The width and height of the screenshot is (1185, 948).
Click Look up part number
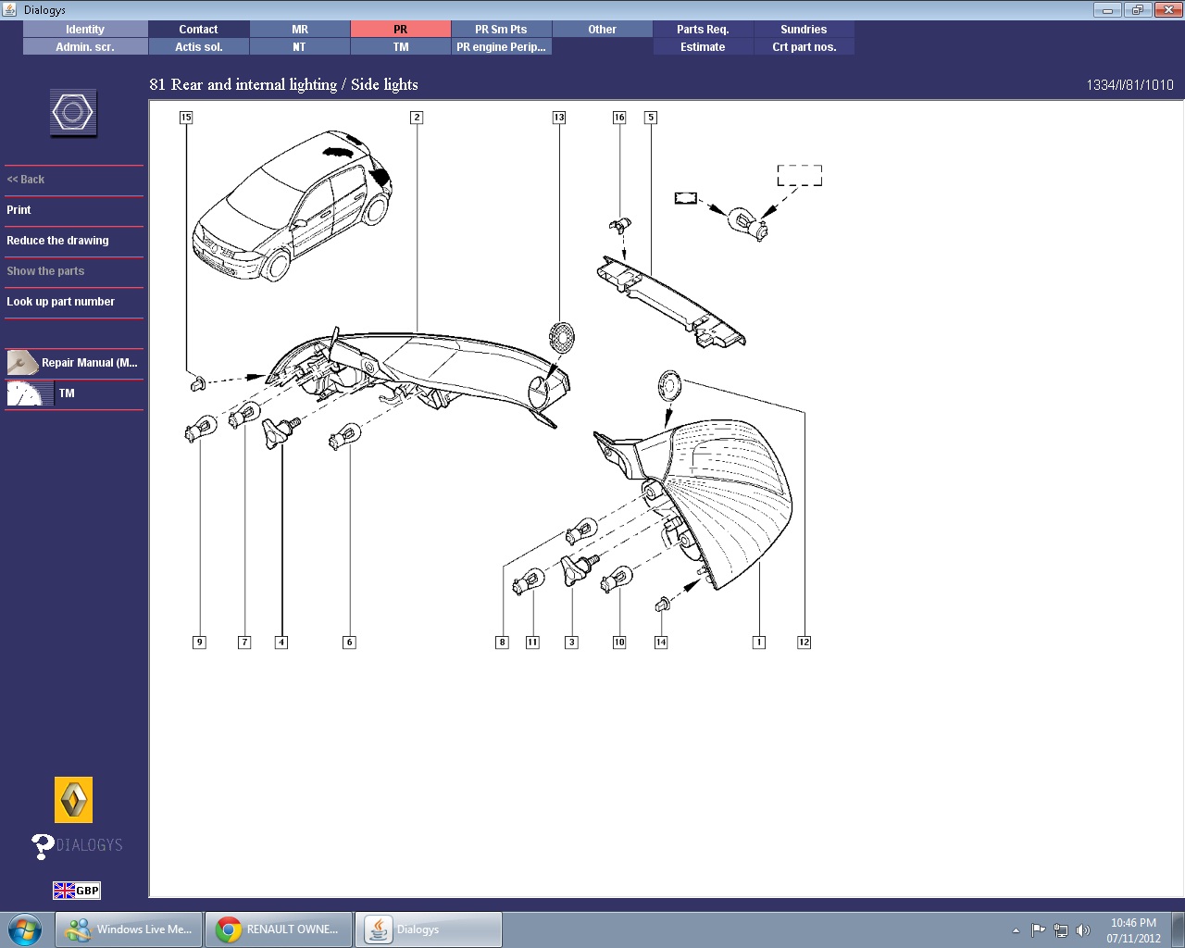pos(60,302)
